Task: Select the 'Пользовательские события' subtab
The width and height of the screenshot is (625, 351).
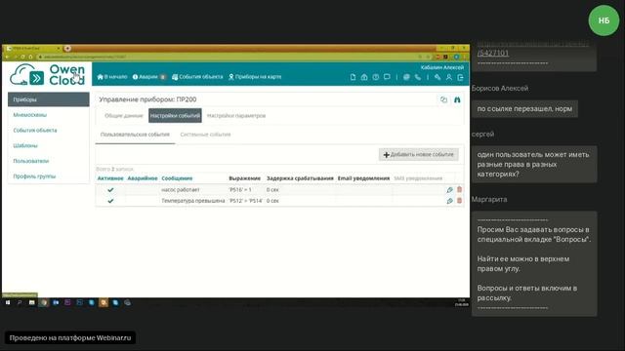Action: coord(135,135)
